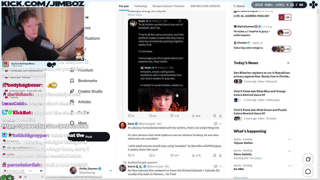This screenshot has height=180, width=320.
Task: Share the Mujin post with 85K views
Action: click(220, 116)
